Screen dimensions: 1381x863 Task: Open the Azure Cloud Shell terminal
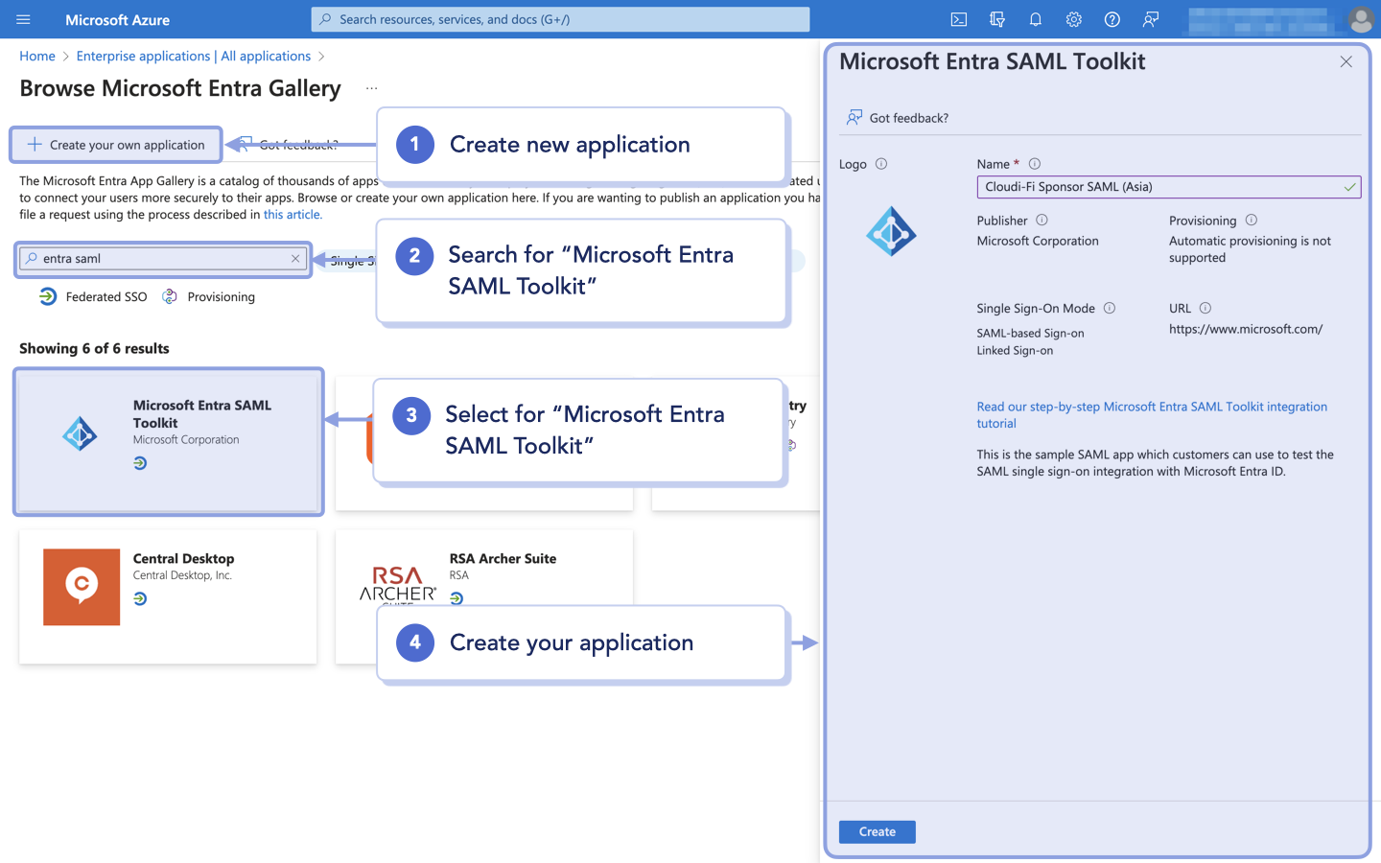point(959,19)
